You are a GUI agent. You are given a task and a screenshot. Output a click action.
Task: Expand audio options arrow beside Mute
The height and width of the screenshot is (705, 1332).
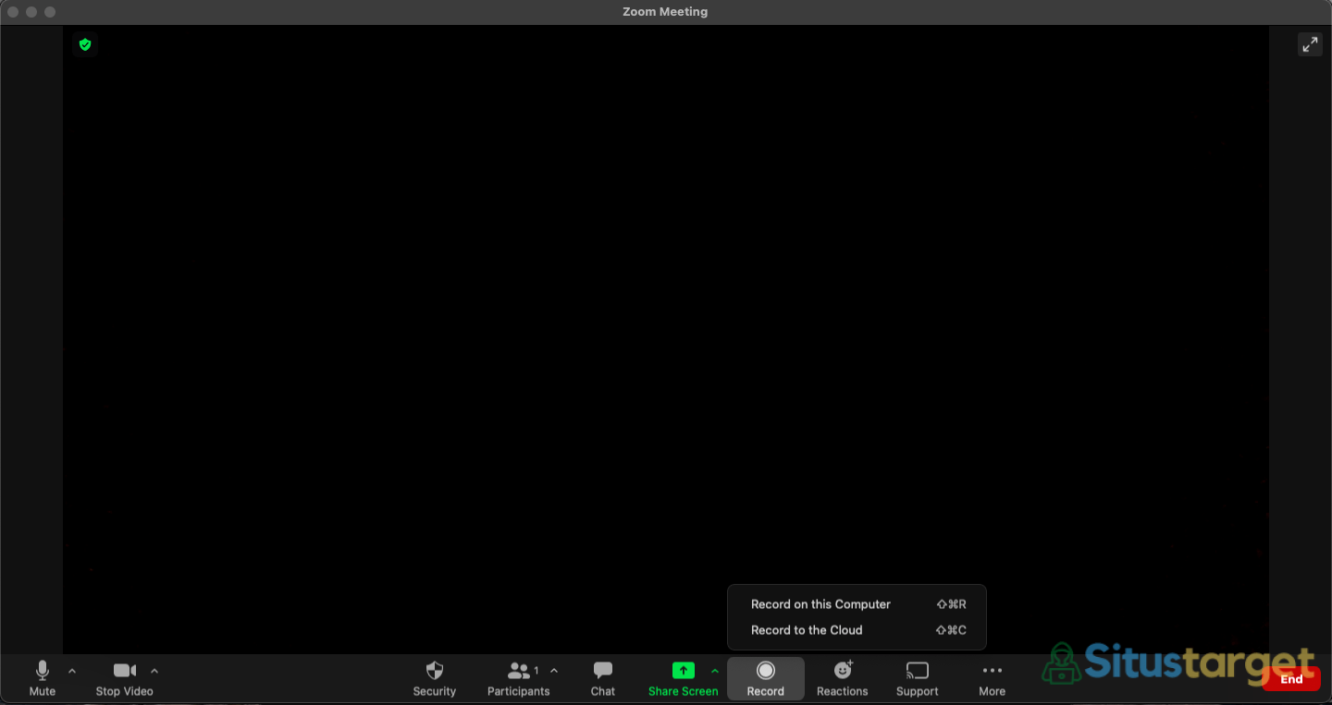[x=72, y=671]
